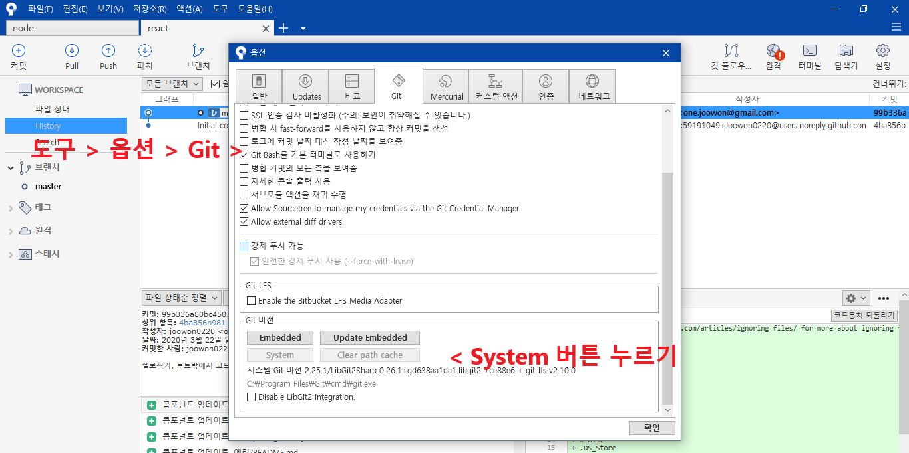Toggle 서브모듈 액션을 재귀 수행 checkbox
The image size is (909, 453).
click(x=244, y=195)
